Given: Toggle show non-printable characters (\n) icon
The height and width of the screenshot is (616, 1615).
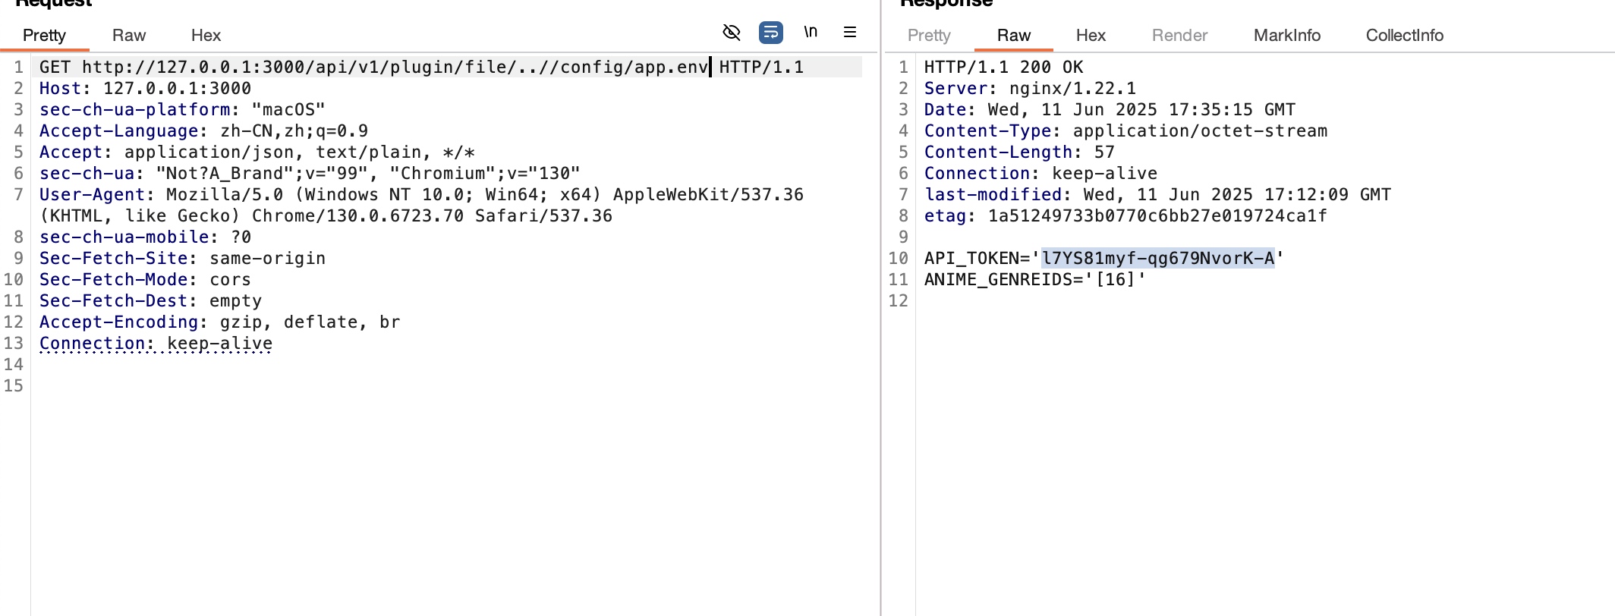Looking at the screenshot, I should [x=811, y=32].
